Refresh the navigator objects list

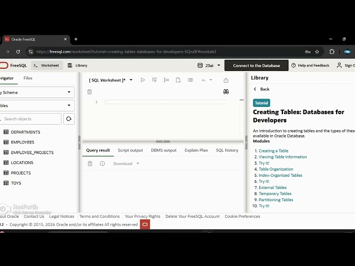[69, 119]
